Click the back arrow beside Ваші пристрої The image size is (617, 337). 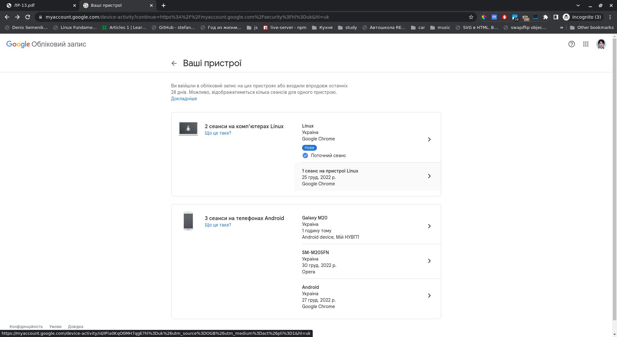174,63
